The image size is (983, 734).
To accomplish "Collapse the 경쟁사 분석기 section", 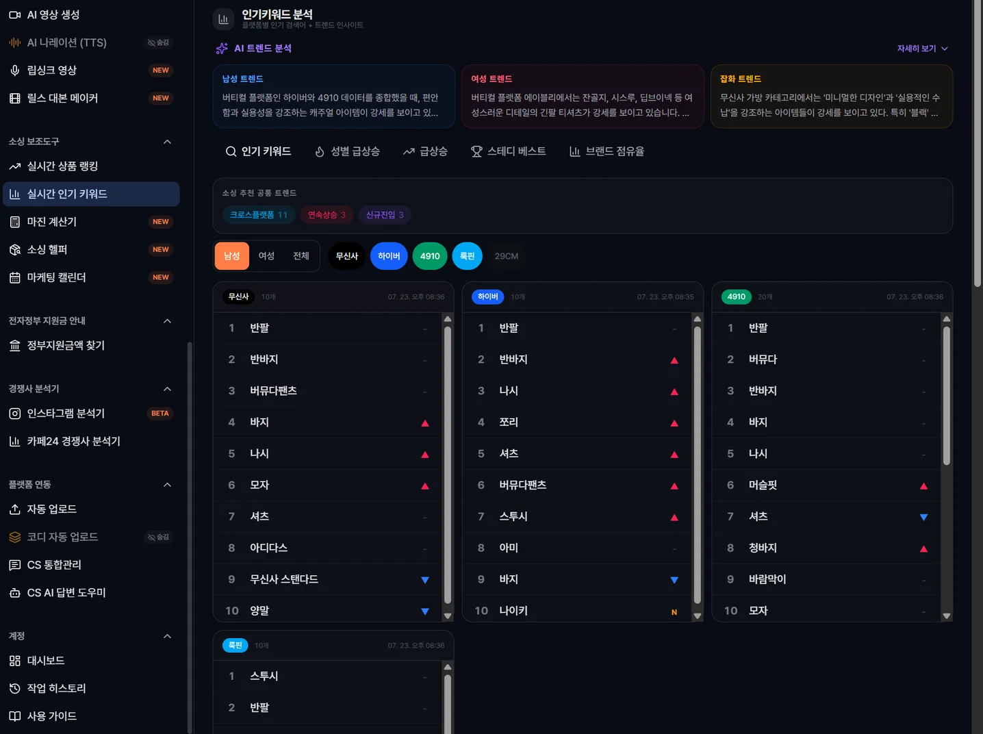I will [168, 389].
